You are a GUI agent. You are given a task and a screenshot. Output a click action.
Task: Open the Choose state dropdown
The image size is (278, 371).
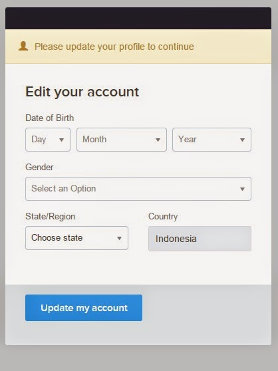(x=76, y=238)
